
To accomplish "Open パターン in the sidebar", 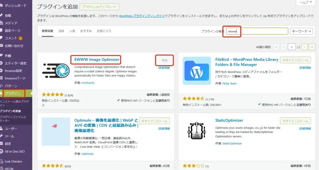I will (11, 86).
